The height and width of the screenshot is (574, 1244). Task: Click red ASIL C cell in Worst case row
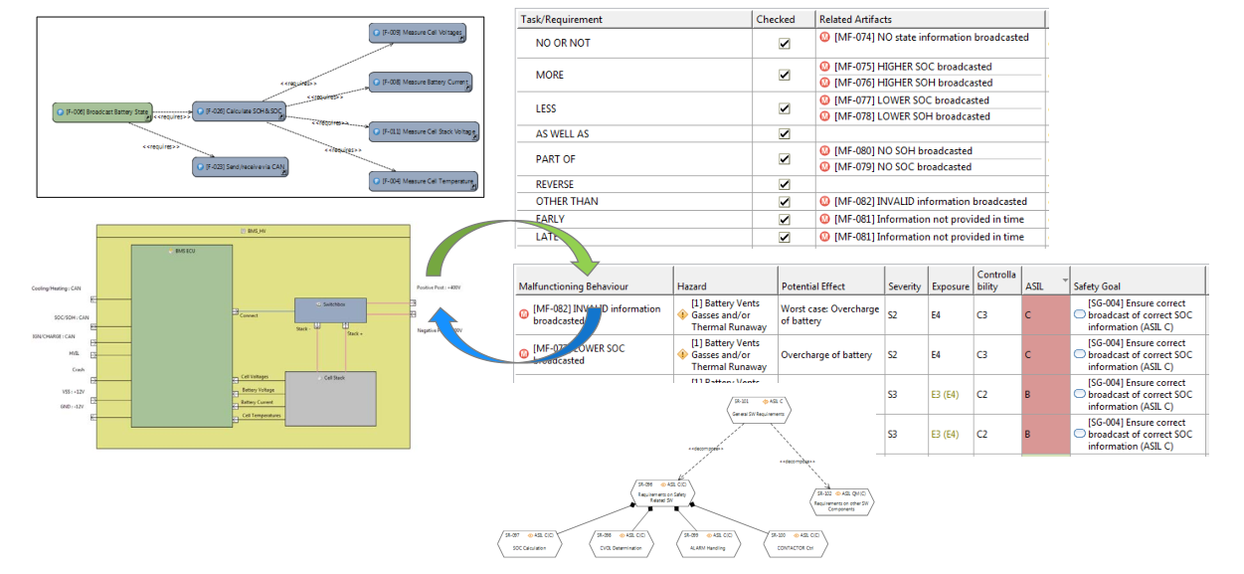click(x=1046, y=315)
